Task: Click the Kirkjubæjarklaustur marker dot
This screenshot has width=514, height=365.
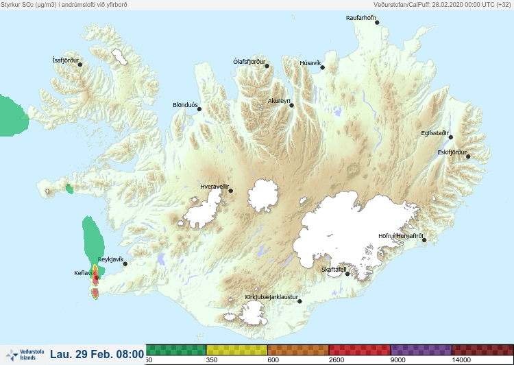Action: coord(299,301)
